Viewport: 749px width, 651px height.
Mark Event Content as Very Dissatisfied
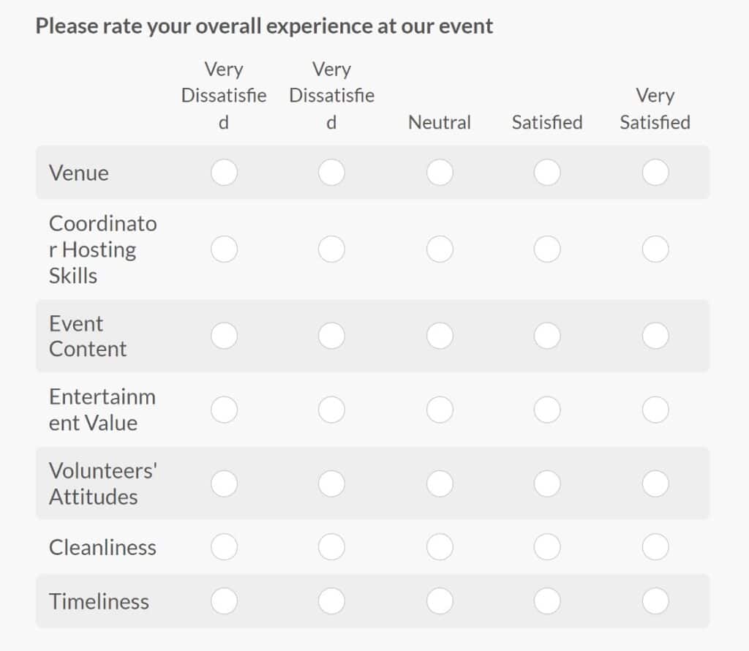[x=224, y=335]
